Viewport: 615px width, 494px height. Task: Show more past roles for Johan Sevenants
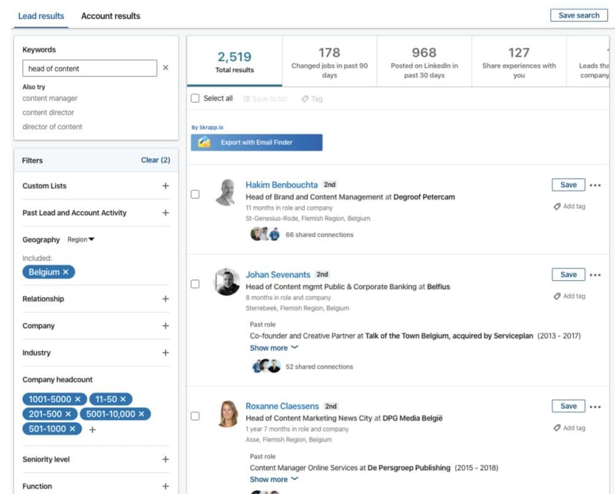tap(274, 348)
